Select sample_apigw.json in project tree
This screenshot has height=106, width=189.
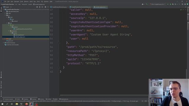click(x=19, y=37)
